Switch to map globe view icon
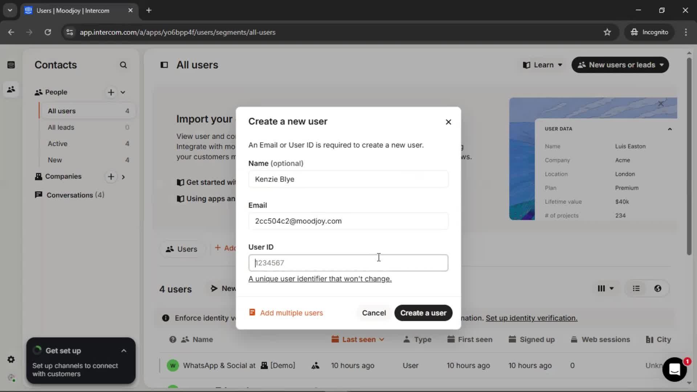 (658, 289)
